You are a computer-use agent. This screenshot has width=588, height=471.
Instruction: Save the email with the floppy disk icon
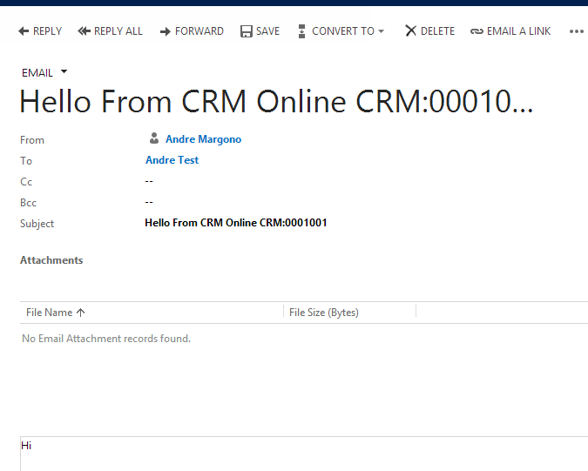[x=247, y=31]
